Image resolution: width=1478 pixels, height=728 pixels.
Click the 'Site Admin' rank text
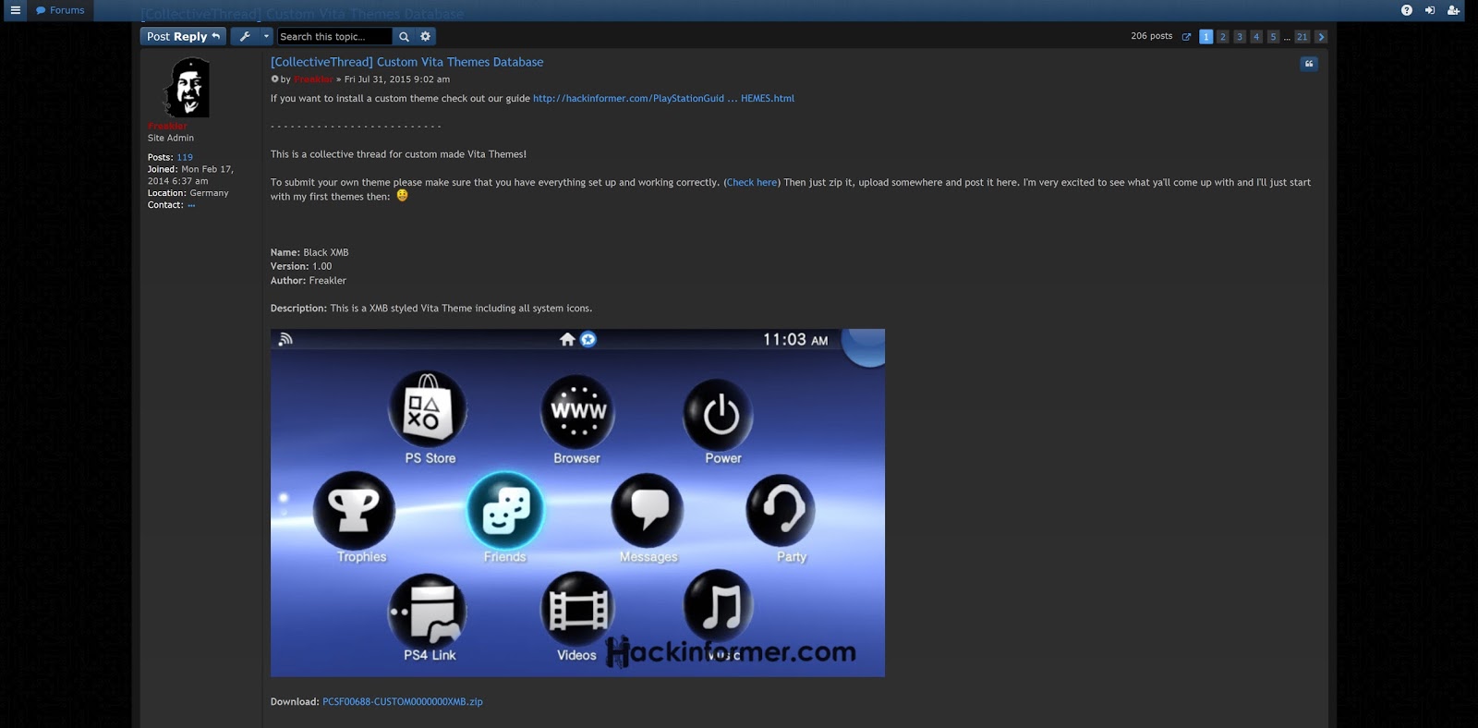click(x=171, y=138)
